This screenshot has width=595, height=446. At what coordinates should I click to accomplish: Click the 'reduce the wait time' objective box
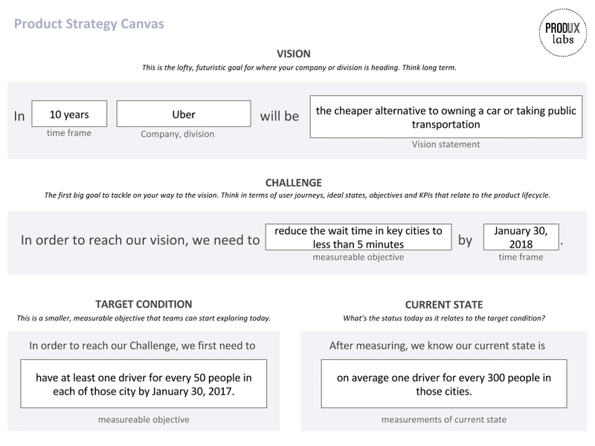pyautogui.click(x=358, y=237)
